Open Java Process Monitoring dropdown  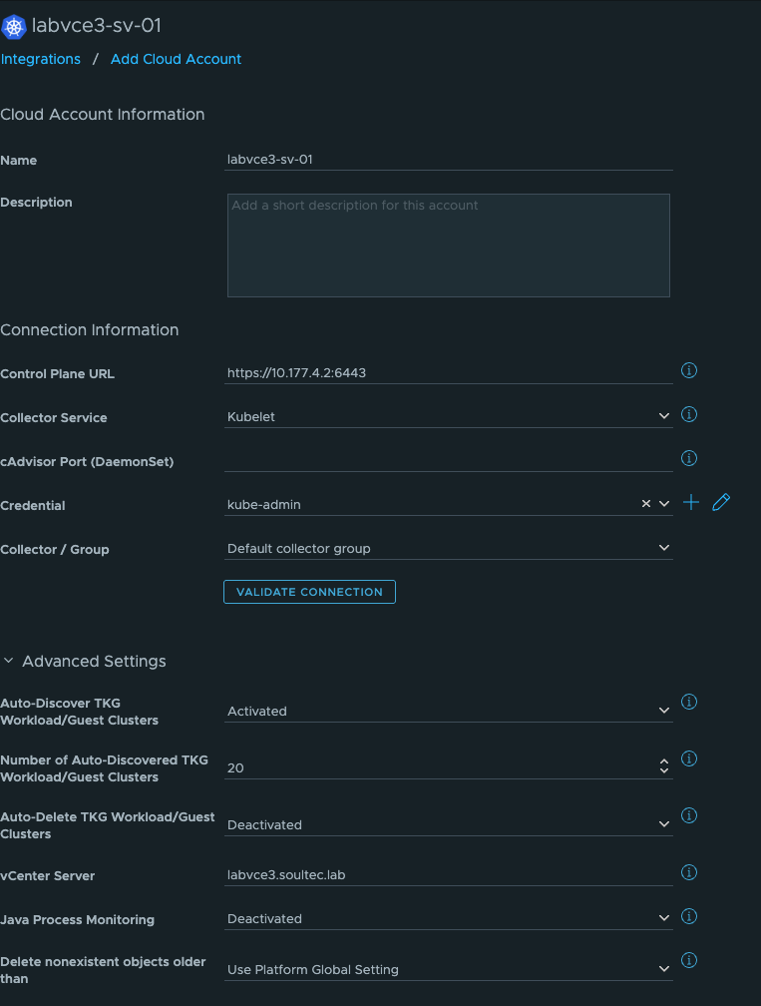click(448, 919)
